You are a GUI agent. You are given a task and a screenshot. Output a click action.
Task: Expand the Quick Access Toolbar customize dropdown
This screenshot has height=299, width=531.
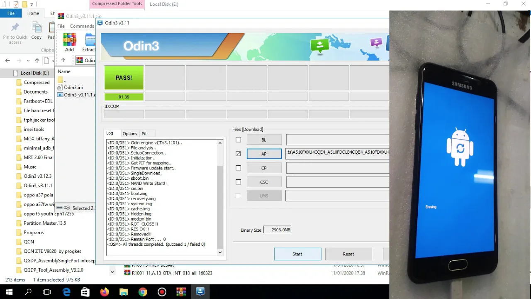(x=32, y=5)
